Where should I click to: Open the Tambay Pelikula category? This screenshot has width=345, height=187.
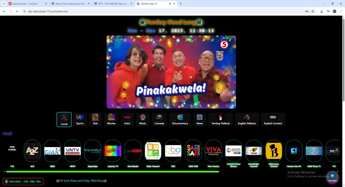coord(220,119)
